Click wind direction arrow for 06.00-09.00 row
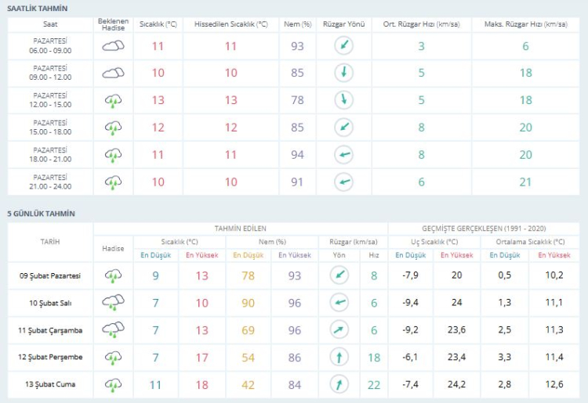 pyautogui.click(x=343, y=46)
